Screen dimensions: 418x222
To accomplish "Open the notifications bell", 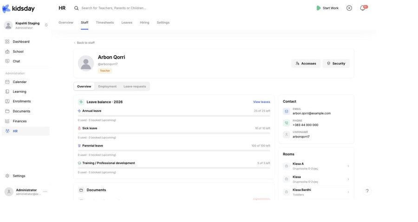I will [363, 8].
